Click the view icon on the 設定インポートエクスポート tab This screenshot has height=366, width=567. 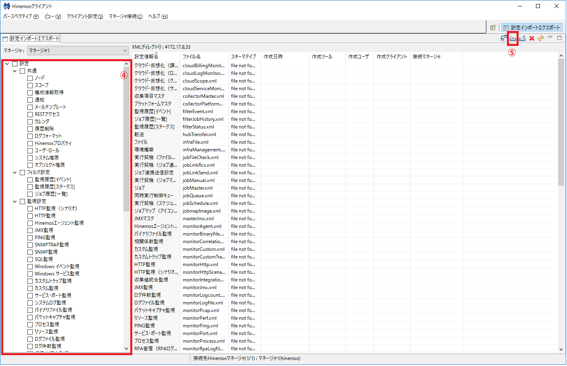[5, 39]
